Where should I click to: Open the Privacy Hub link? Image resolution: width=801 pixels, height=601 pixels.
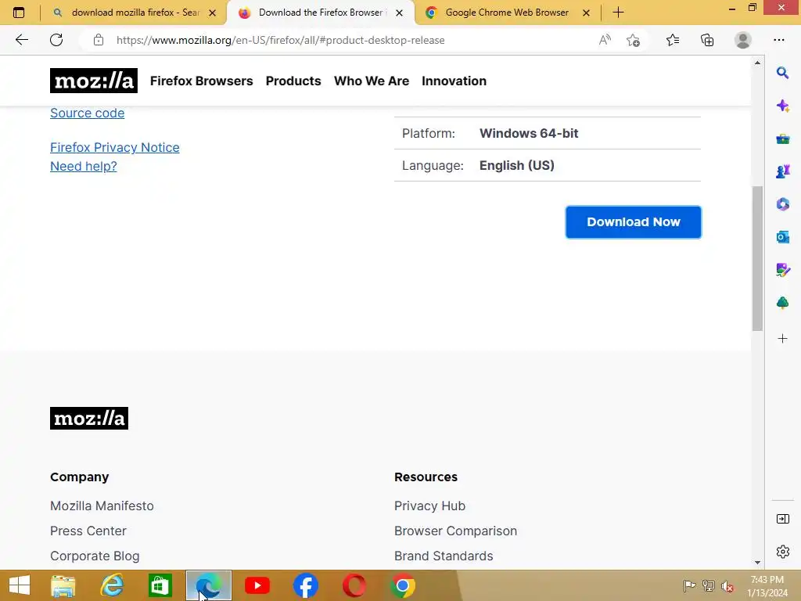point(429,506)
